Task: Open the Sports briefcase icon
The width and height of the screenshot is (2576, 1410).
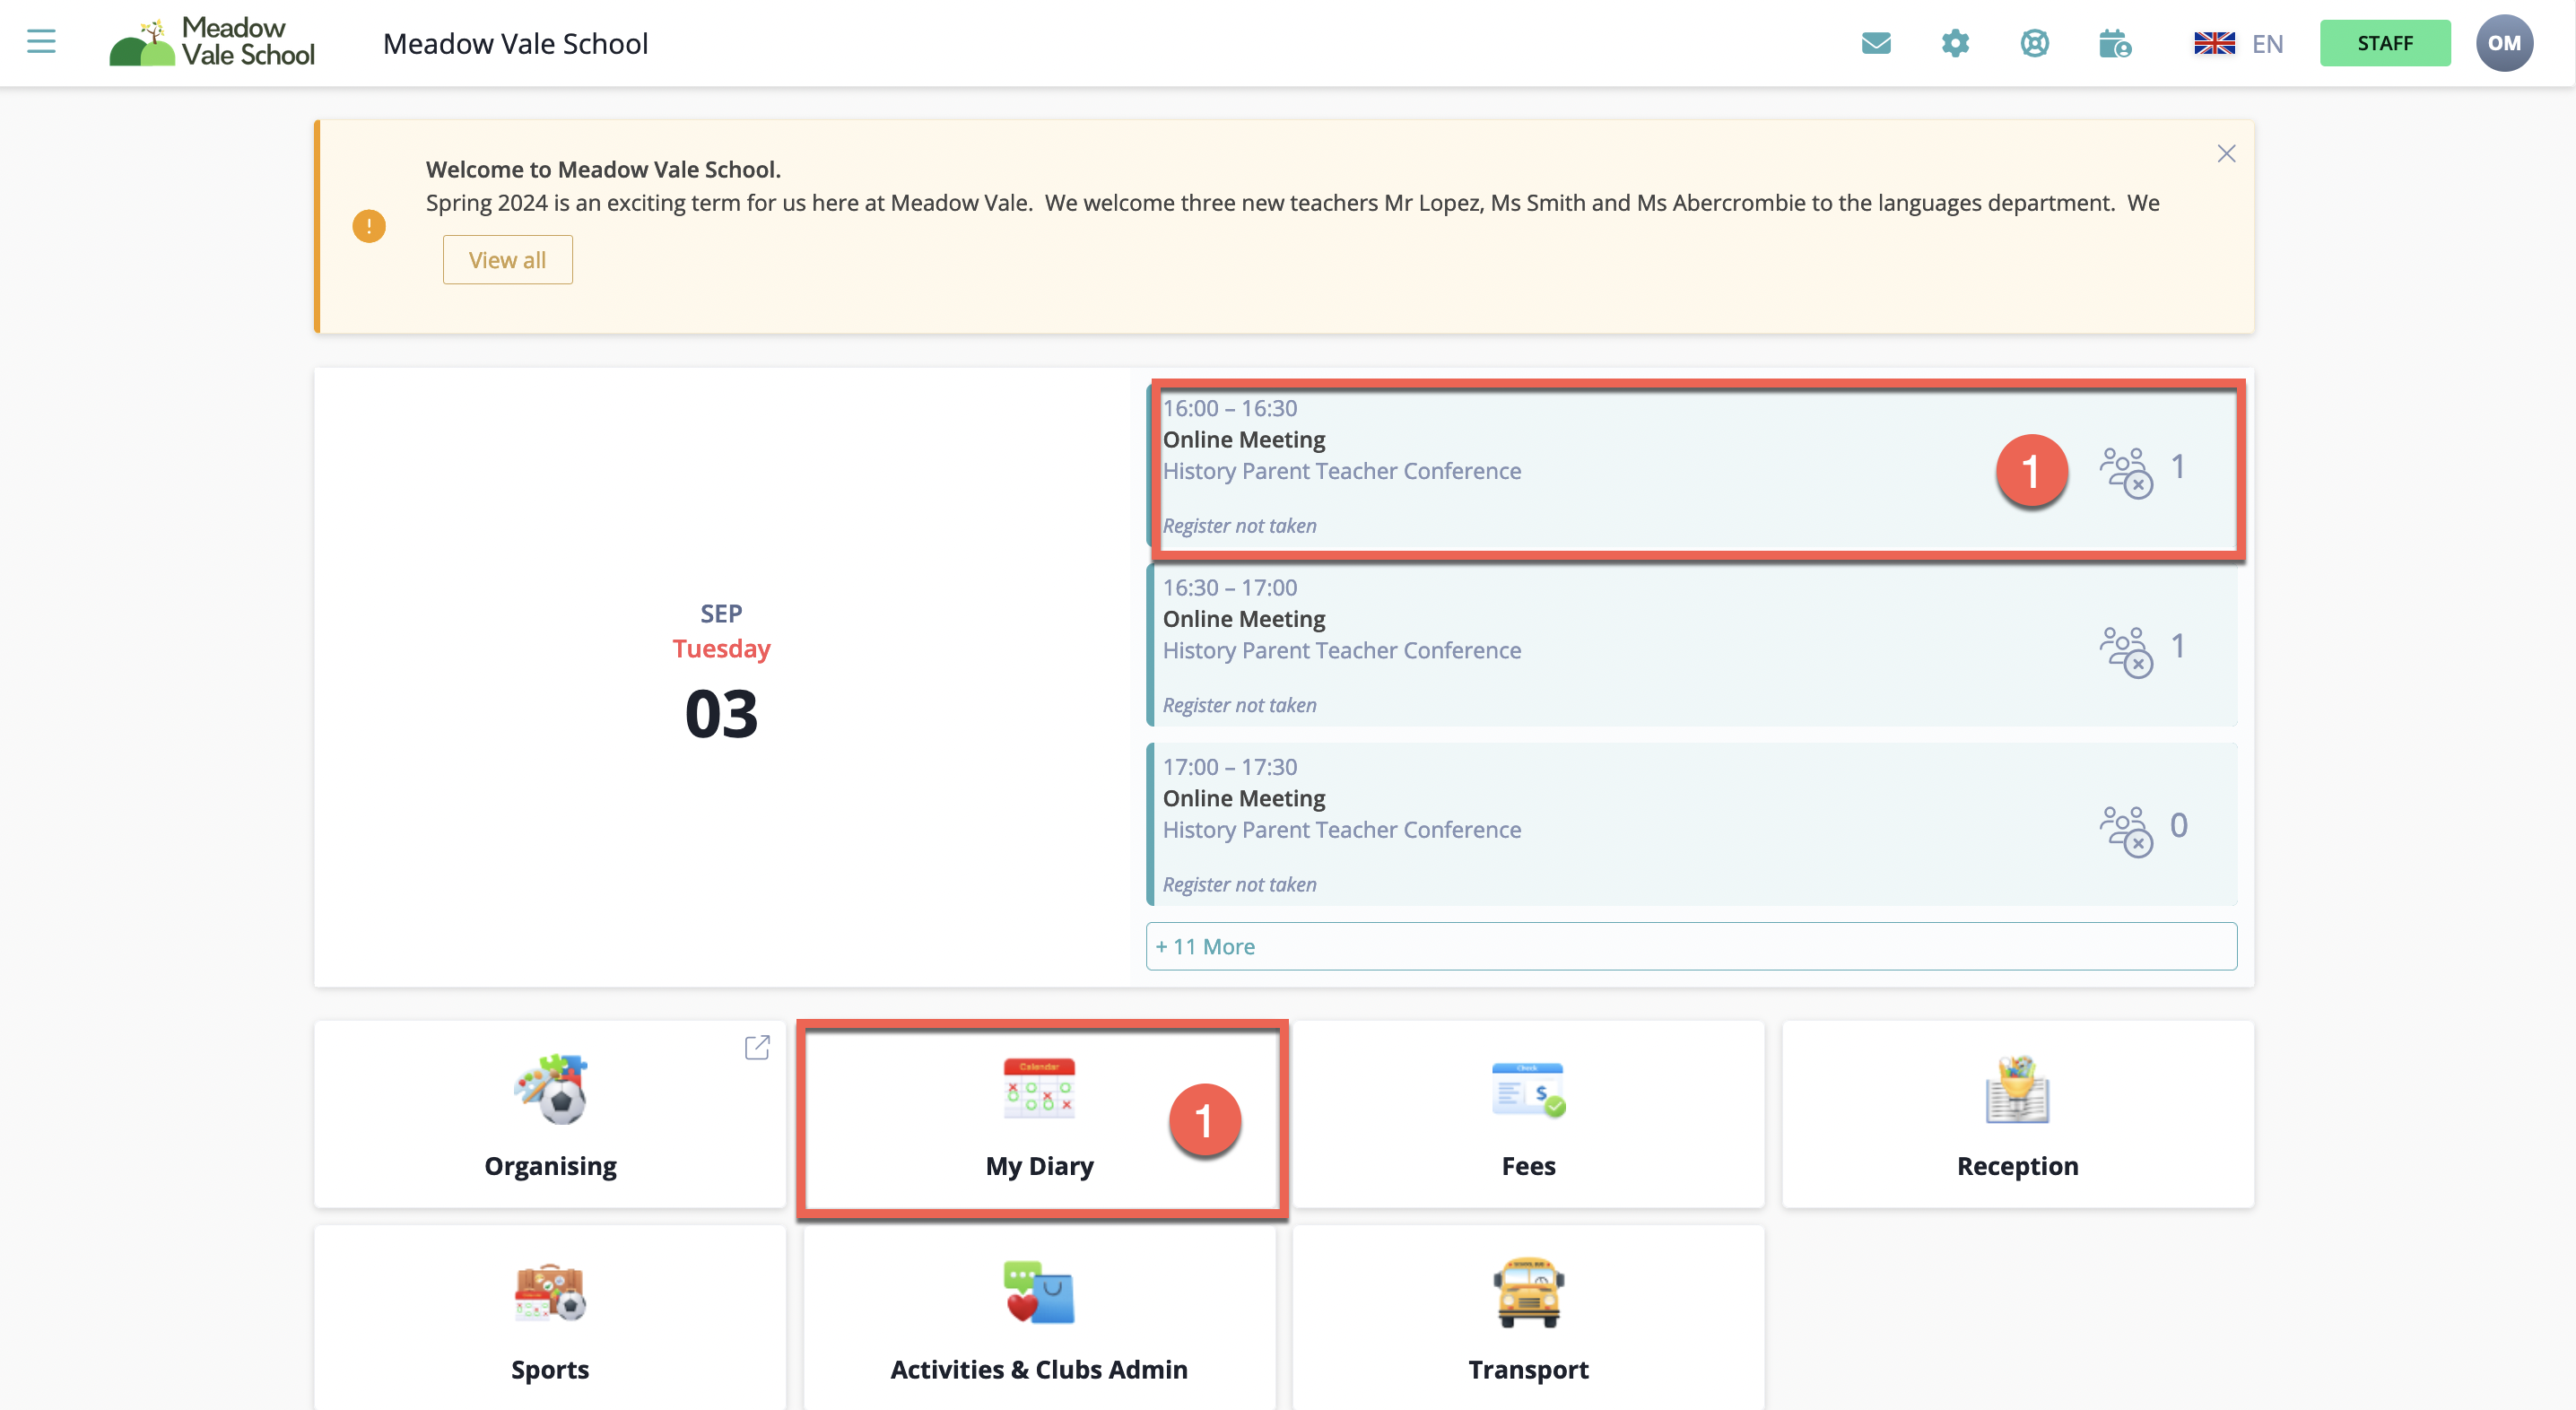Action: (550, 1292)
